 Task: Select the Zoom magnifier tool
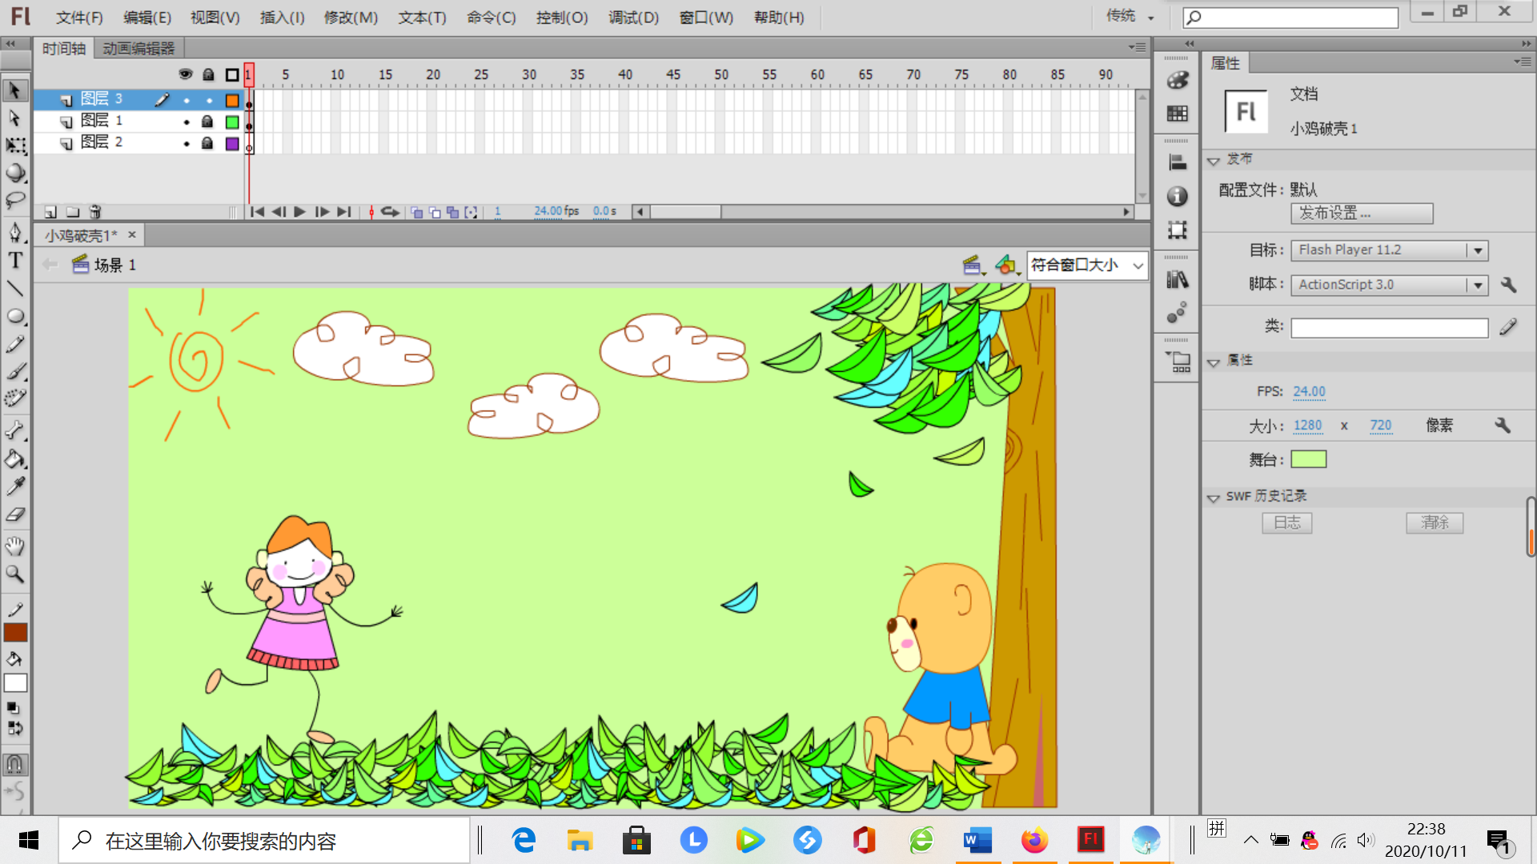pyautogui.click(x=14, y=574)
